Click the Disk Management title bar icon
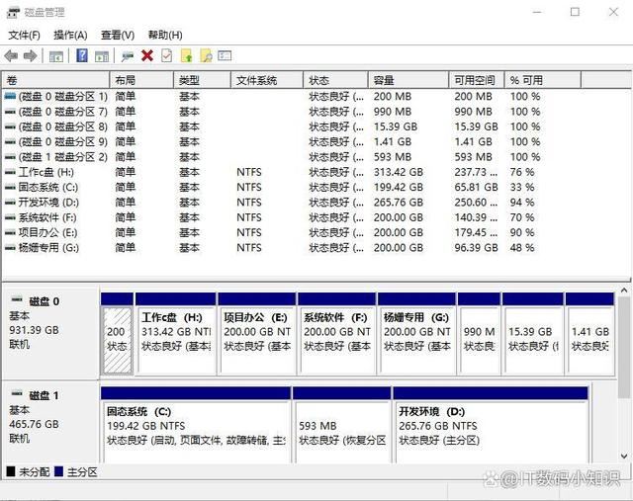633x501 pixels. click(13, 13)
